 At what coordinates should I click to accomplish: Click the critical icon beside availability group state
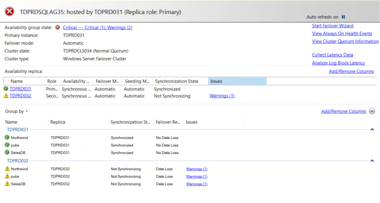pyautogui.click(x=57, y=27)
